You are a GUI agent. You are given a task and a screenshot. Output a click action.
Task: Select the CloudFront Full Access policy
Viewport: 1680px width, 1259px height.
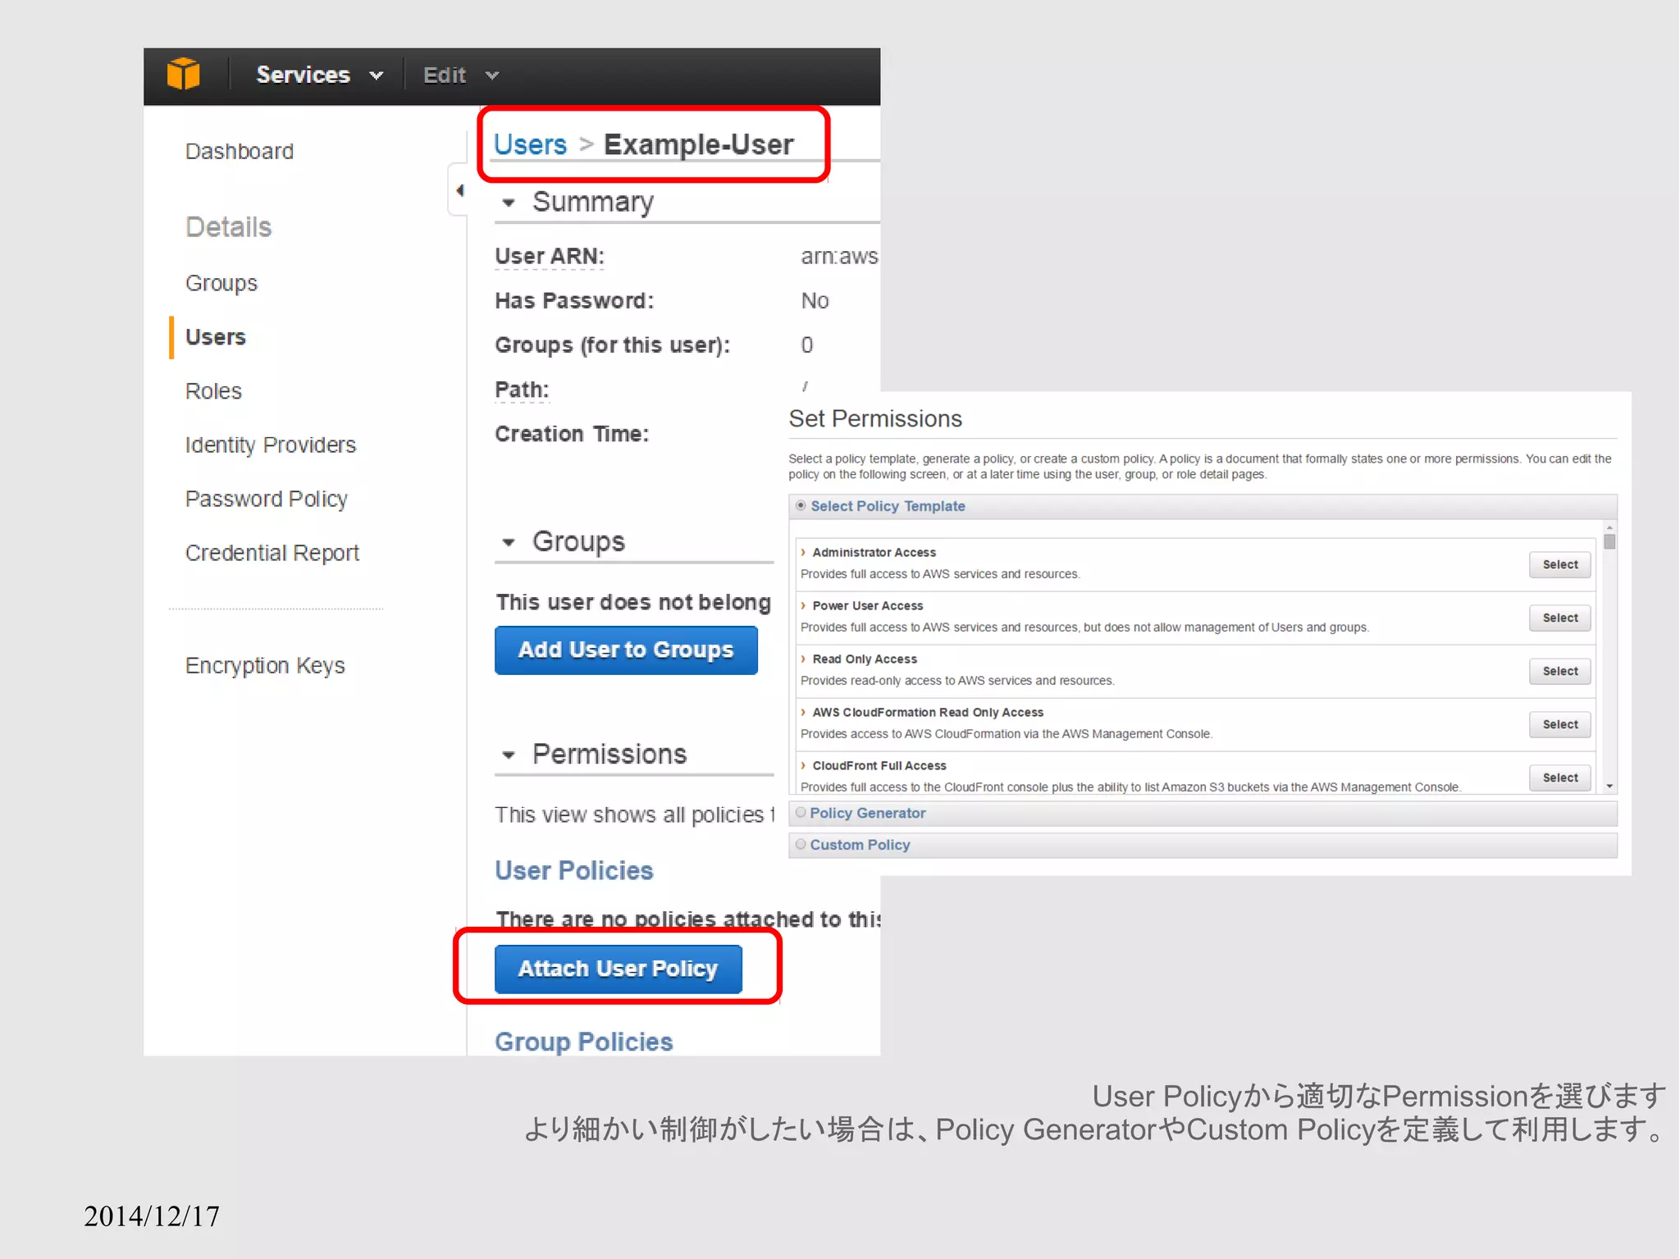(x=1559, y=778)
